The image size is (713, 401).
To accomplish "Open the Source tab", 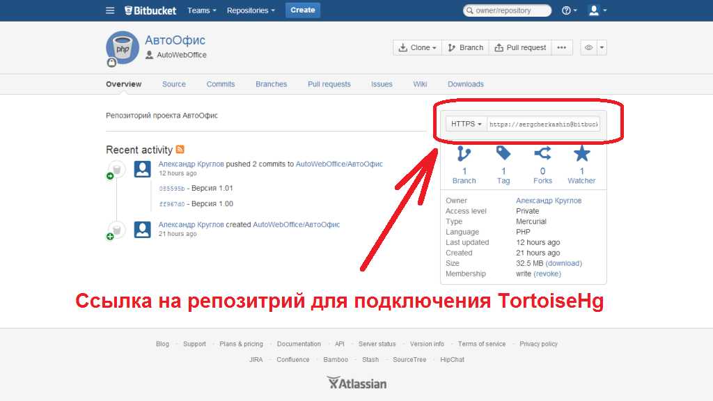I will click(x=173, y=84).
